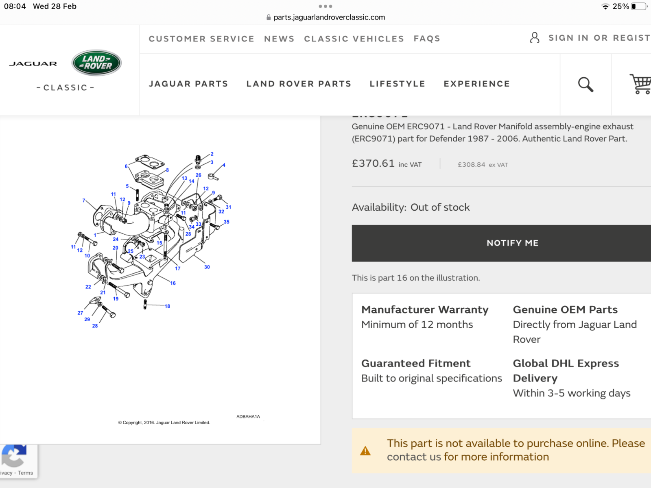The height and width of the screenshot is (488, 651).
Task: Tap the Wi-Fi status icon
Action: pyautogui.click(x=605, y=7)
